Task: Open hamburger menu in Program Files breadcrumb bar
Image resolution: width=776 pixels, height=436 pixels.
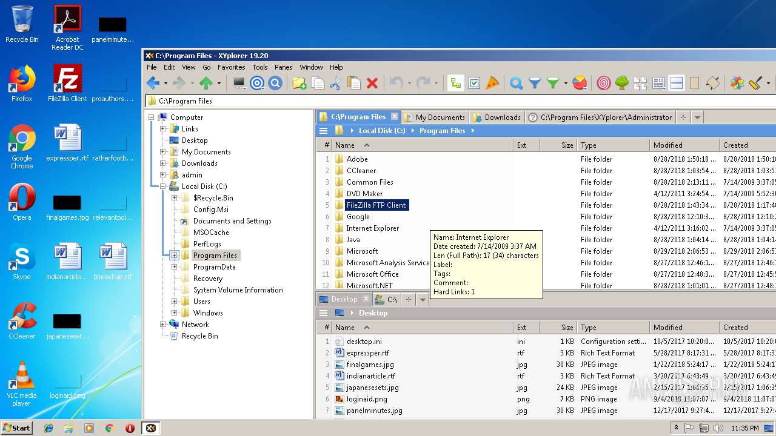Action: click(x=324, y=131)
